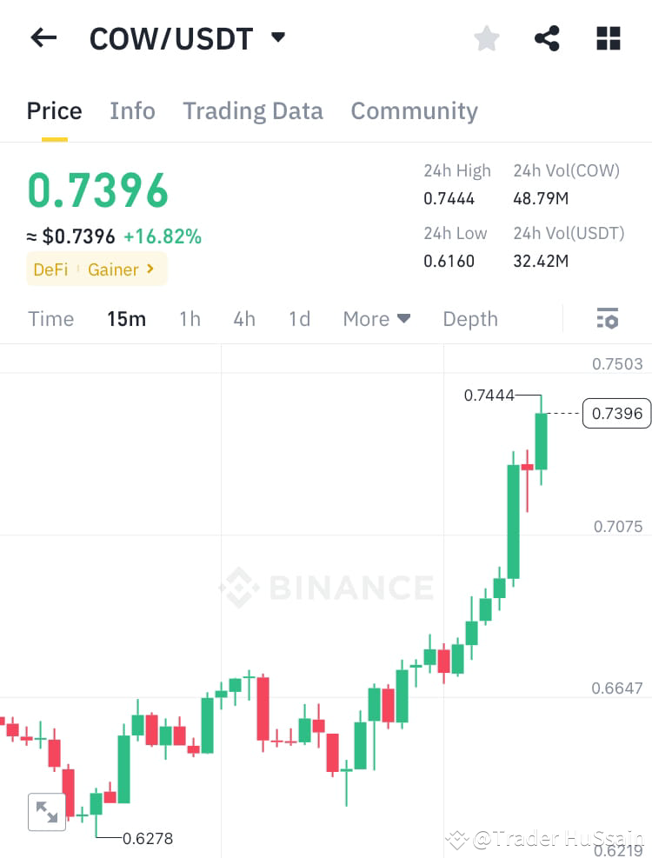Open the Info section
This screenshot has height=858, width=652.
pyautogui.click(x=132, y=110)
